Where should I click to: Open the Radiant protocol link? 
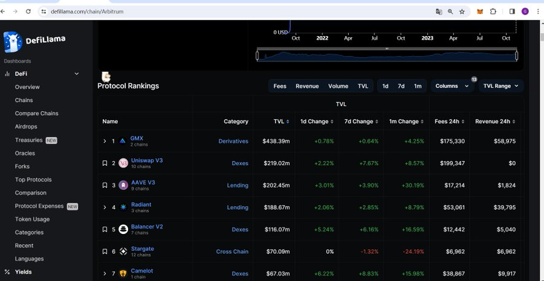[x=141, y=204]
